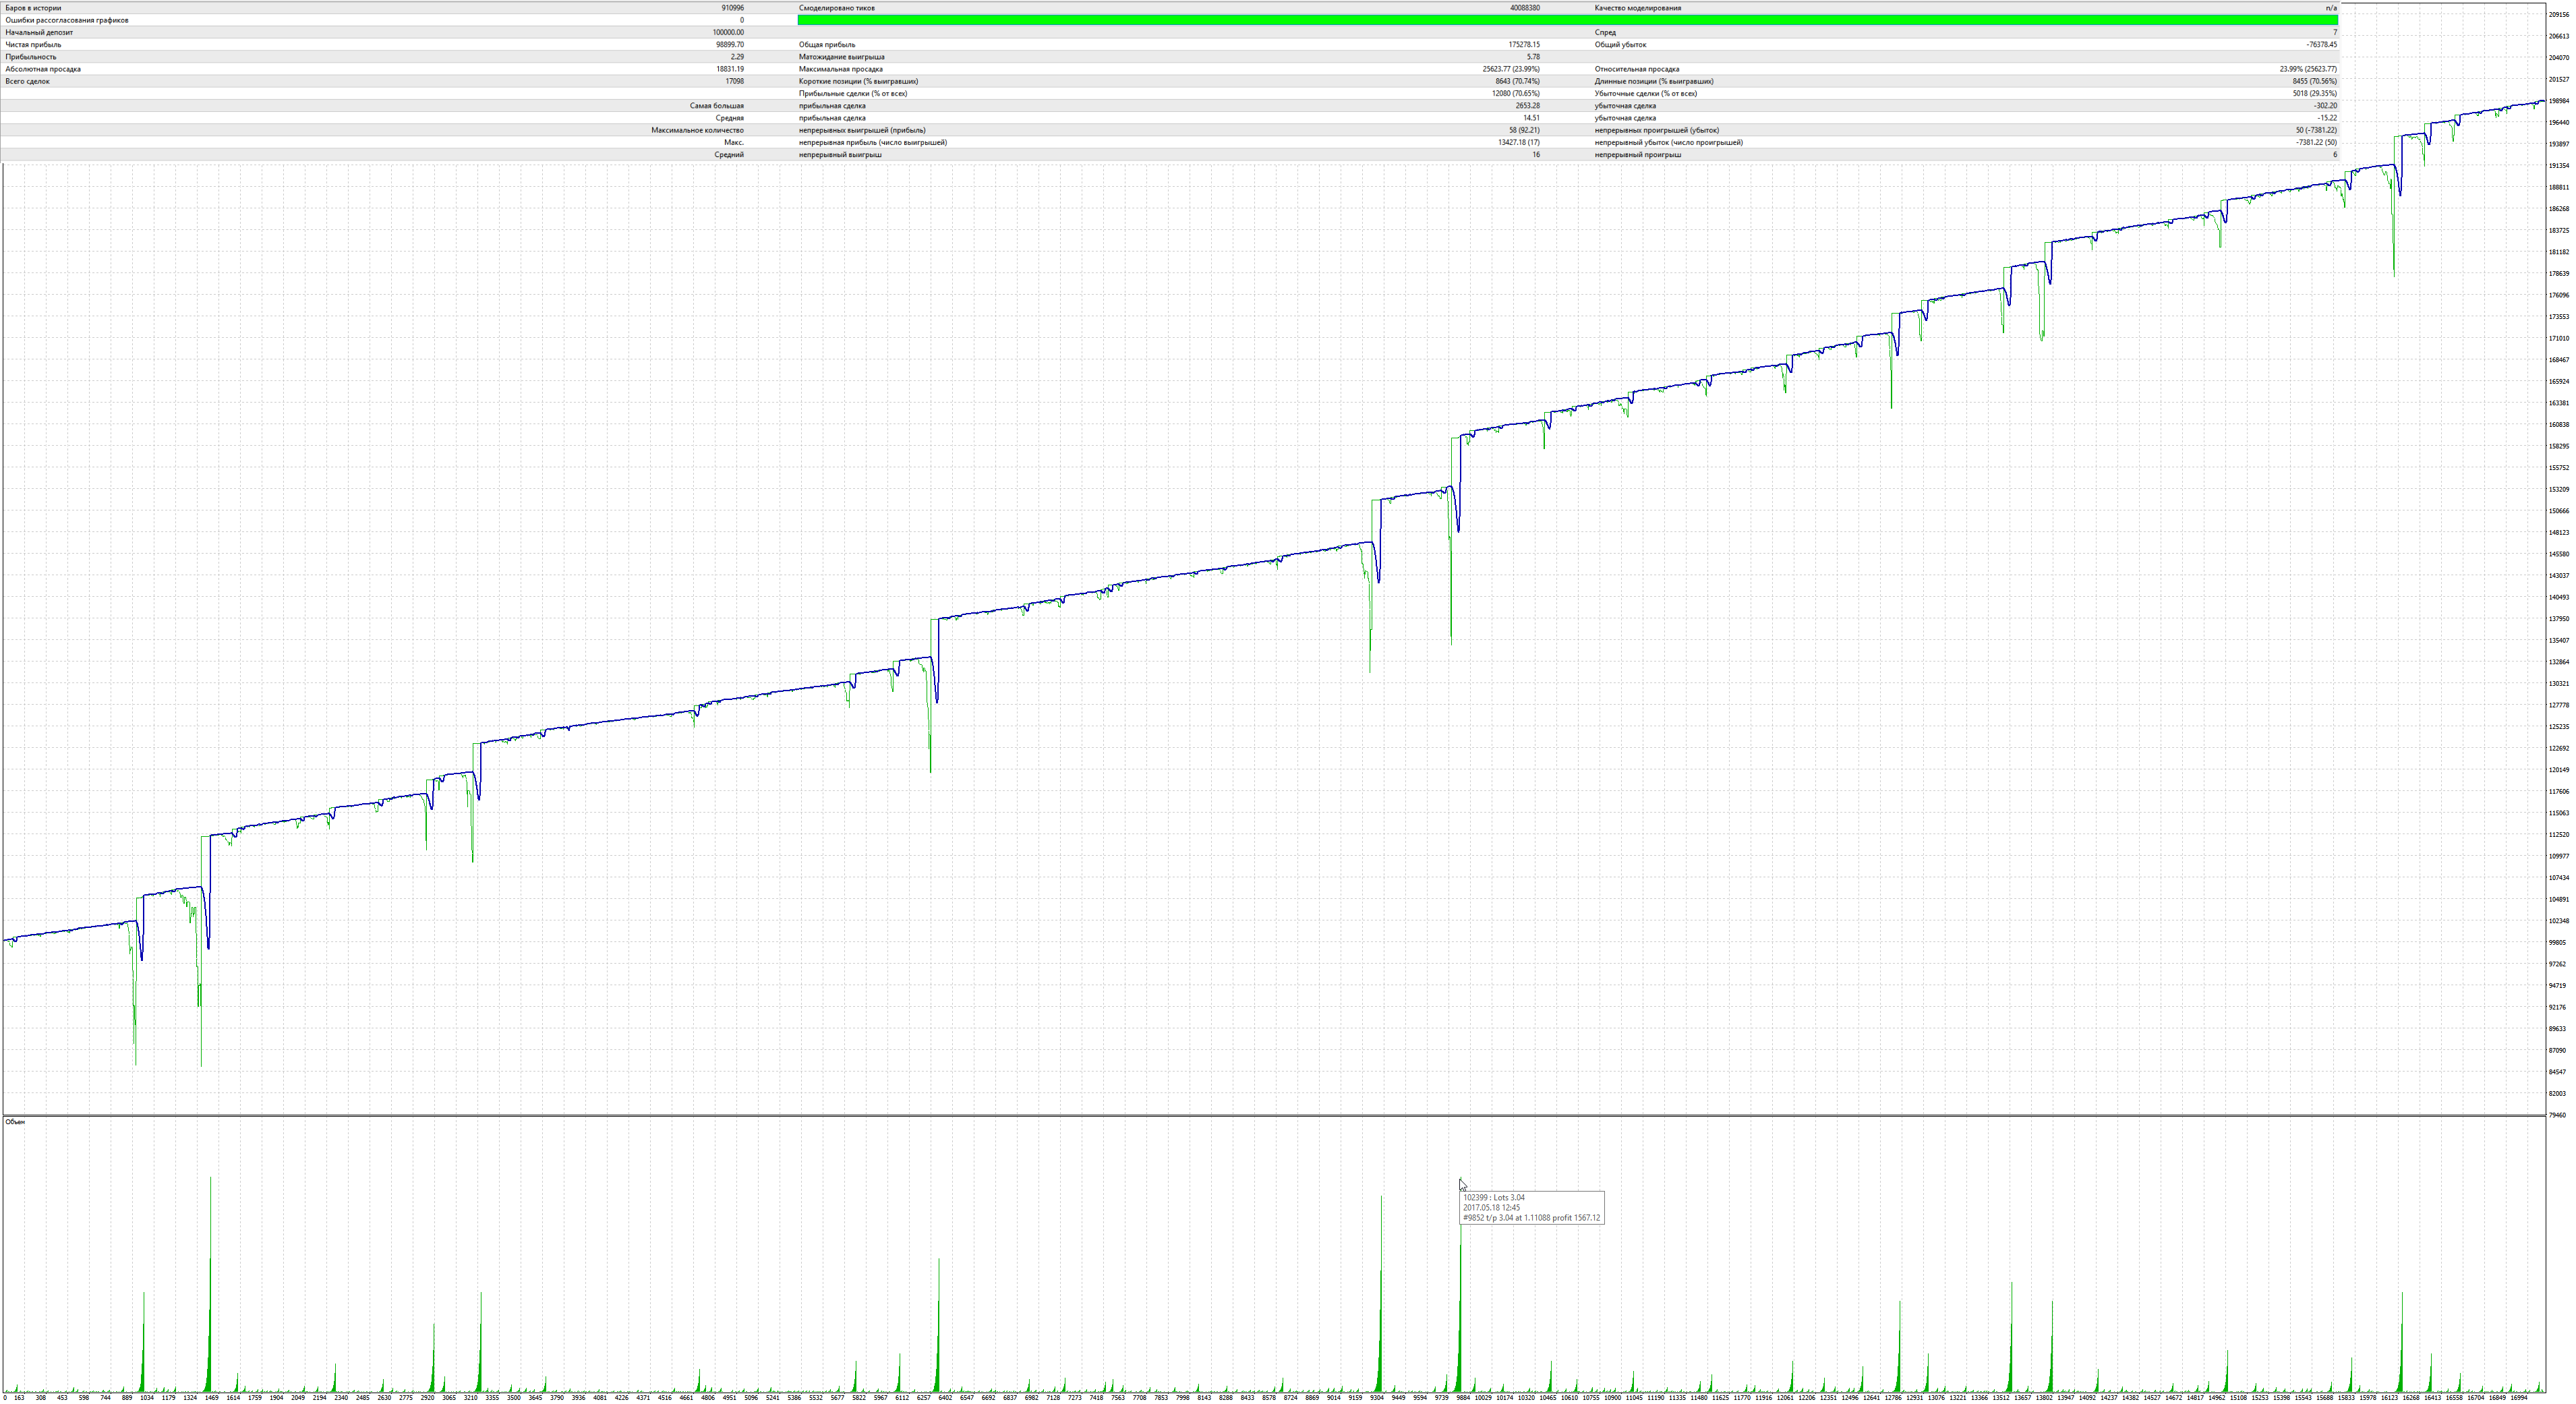Click the "Общий убыток" label
The height and width of the screenshot is (1404, 2576).
tap(1620, 45)
